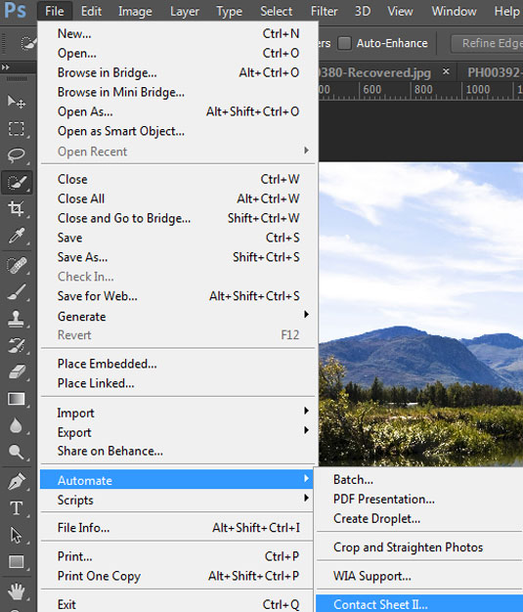Image resolution: width=523 pixels, height=612 pixels.
Task: Expand the collapsed tools panel arrows
Action: click(x=6, y=67)
